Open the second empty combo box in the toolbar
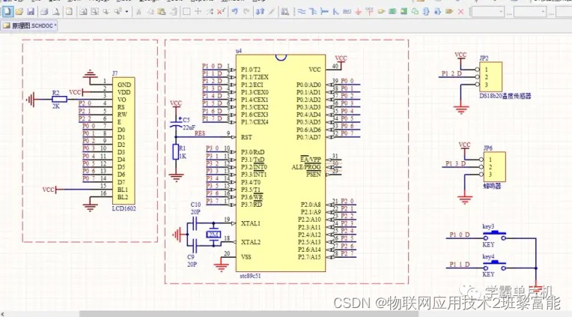This screenshot has width=572, height=317. pyautogui.click(x=530, y=12)
